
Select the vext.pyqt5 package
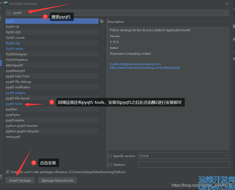pos(52,137)
